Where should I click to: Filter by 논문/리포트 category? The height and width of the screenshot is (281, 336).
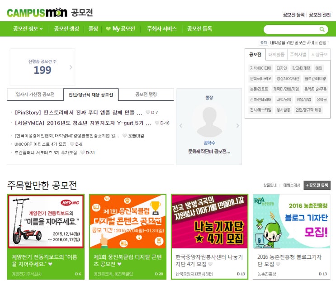(x=259, y=89)
